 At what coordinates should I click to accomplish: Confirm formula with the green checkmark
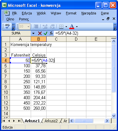(x=45, y=33)
